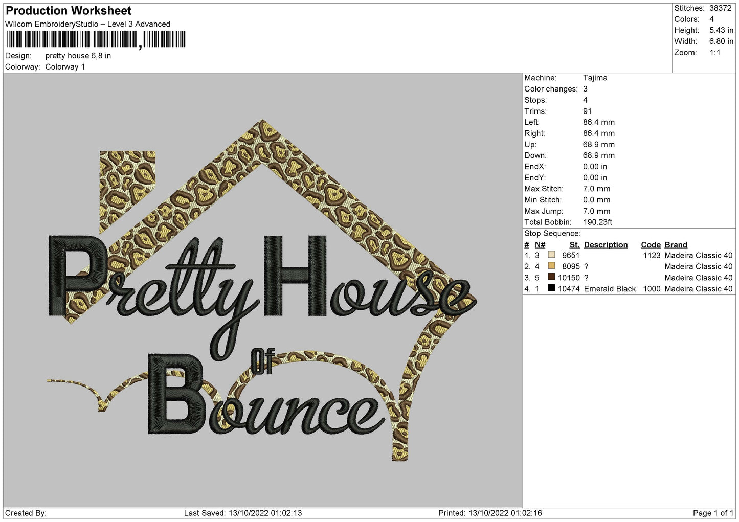Click the Left value 86.4 mm
This screenshot has height=522, width=739.
click(x=599, y=122)
